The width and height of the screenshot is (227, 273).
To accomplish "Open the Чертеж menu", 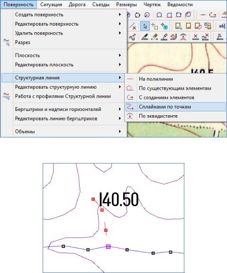I will coord(152,5).
